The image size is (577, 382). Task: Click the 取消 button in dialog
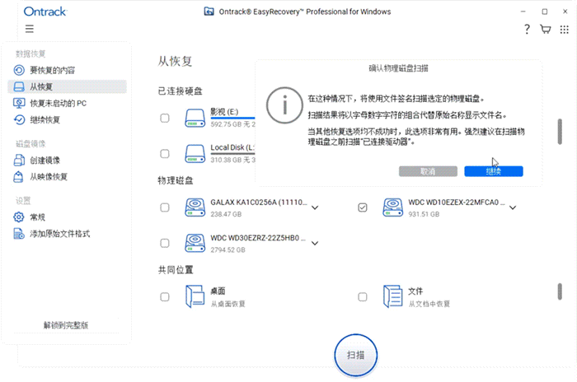428,171
